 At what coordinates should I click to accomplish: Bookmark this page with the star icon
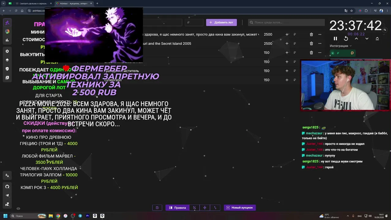click(x=352, y=11)
